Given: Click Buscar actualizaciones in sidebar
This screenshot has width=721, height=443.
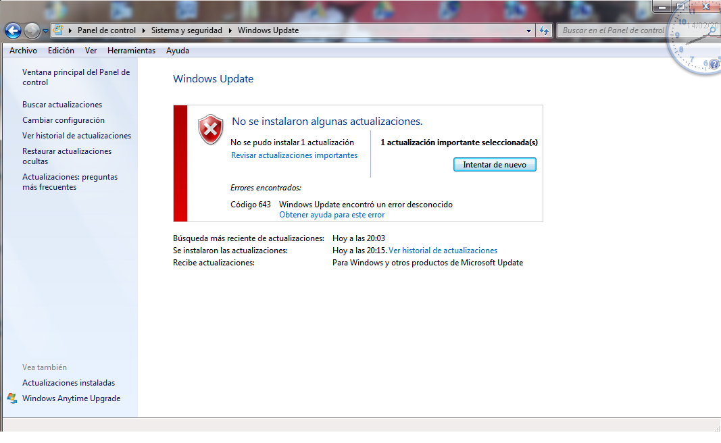Looking at the screenshot, I should pos(62,104).
